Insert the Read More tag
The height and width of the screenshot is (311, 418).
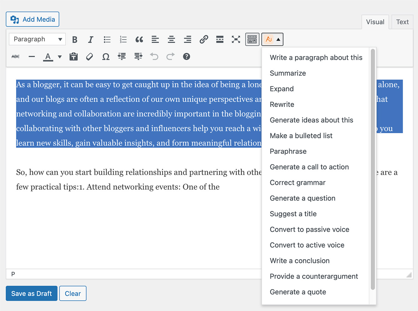click(x=220, y=39)
